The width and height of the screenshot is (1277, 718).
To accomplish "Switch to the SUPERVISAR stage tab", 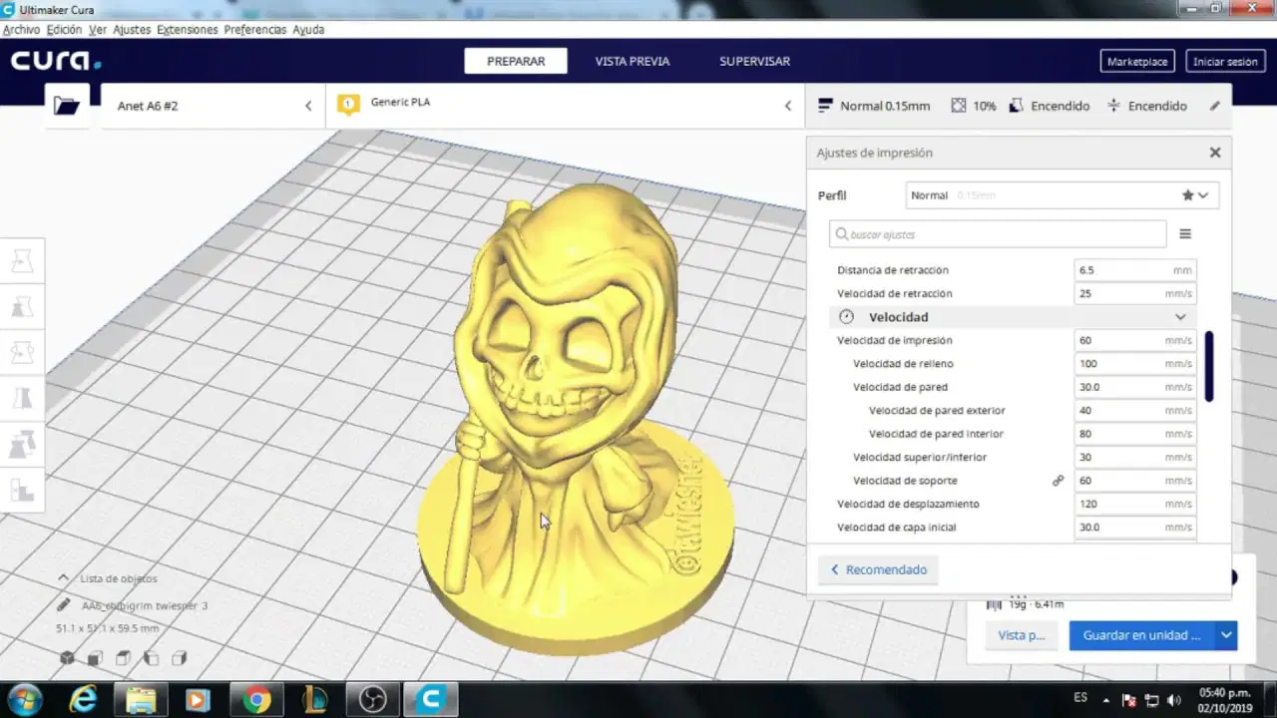I will point(754,61).
